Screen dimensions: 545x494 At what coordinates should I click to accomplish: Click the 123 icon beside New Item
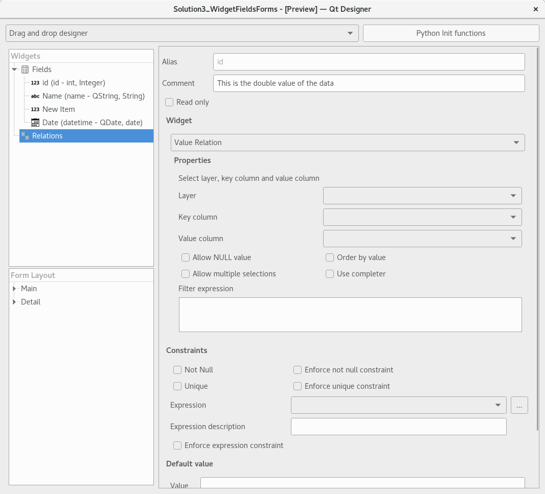(x=34, y=109)
